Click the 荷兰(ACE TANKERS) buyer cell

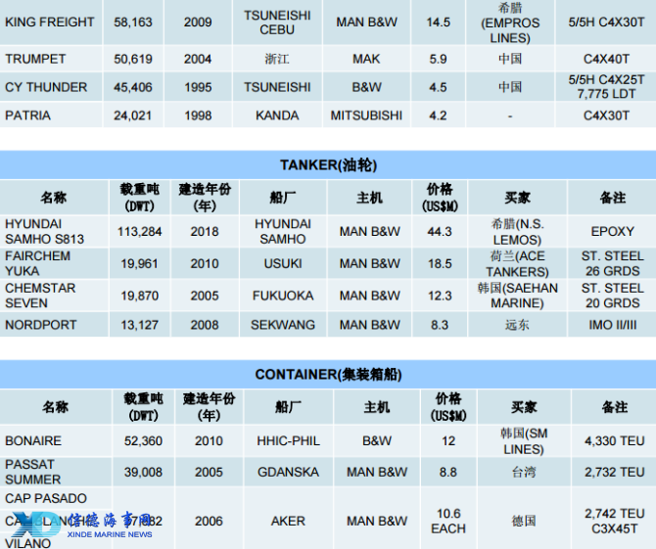click(x=518, y=264)
